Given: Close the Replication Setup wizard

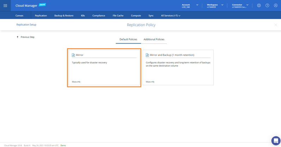Looking at the screenshot, I should (276, 25).
